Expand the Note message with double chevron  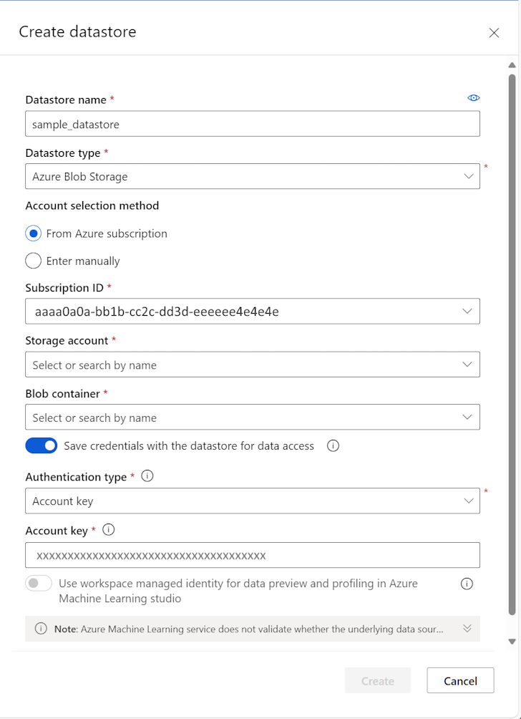467,629
